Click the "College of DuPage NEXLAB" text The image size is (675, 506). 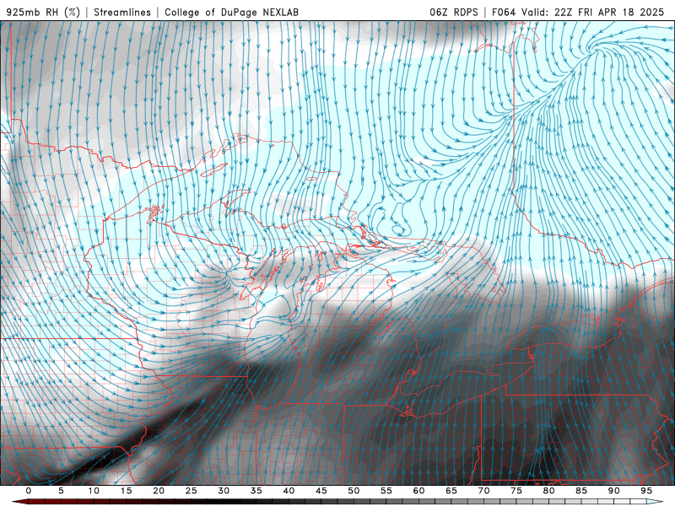(x=231, y=12)
